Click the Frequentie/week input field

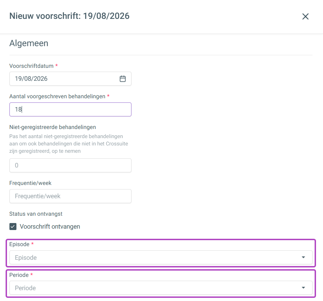[70, 196]
